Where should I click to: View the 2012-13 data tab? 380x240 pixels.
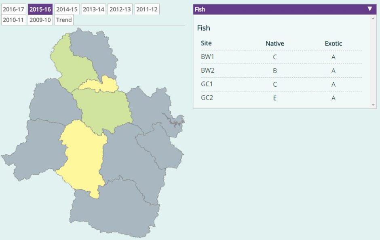120,9
